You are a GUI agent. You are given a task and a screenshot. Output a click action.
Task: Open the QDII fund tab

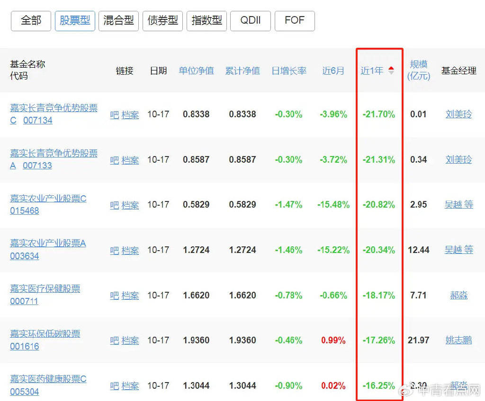pyautogui.click(x=250, y=21)
